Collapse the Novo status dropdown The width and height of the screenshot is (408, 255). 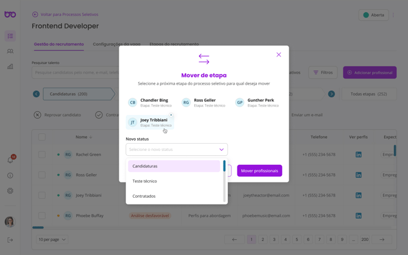(x=221, y=149)
